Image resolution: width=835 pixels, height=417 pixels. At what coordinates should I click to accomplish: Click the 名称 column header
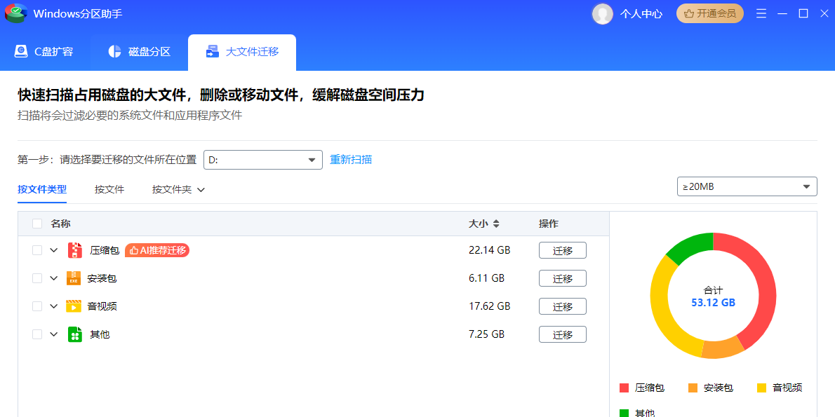61,224
